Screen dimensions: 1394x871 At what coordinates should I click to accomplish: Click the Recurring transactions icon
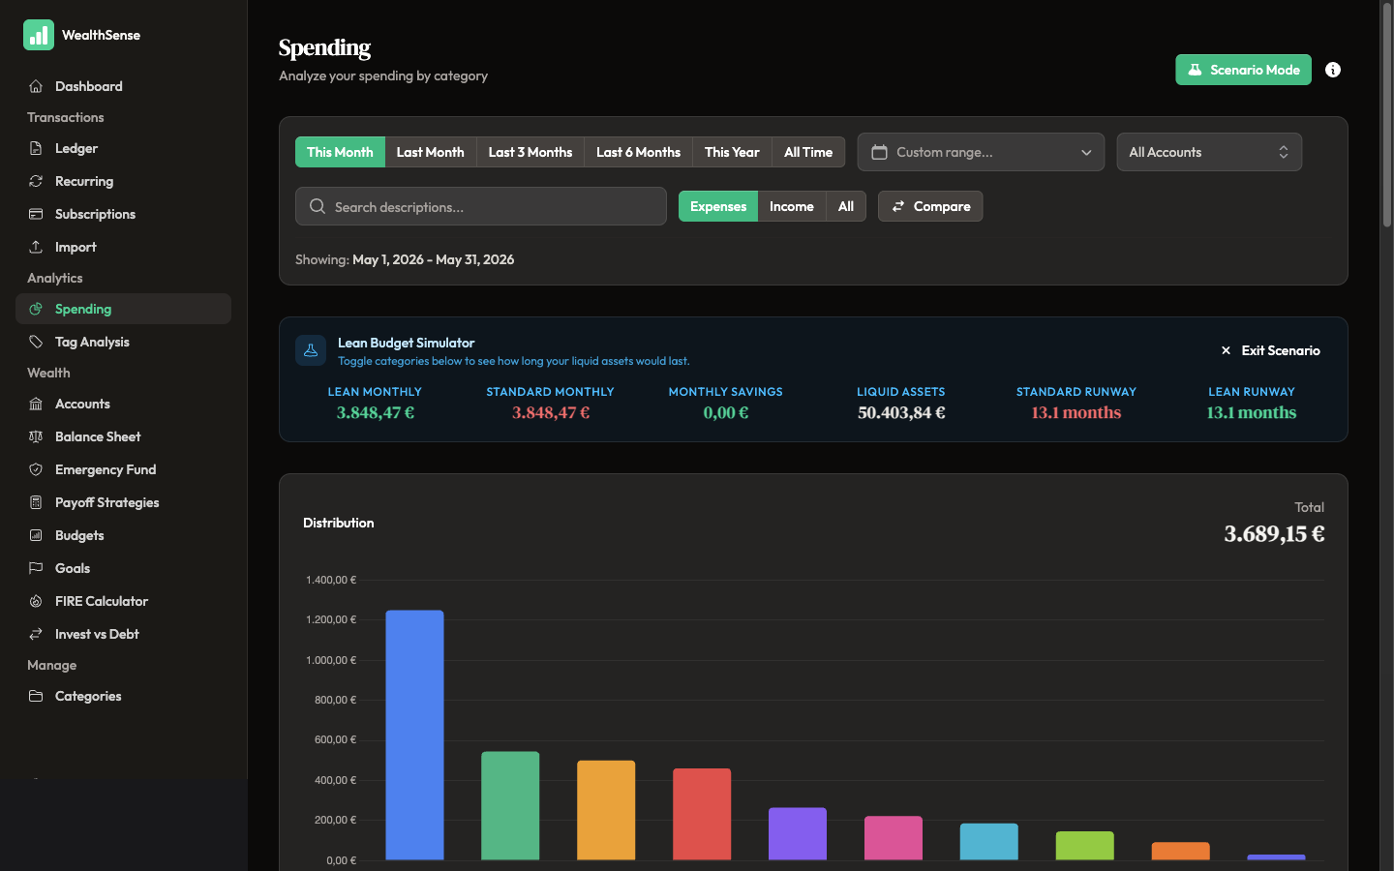point(36,181)
